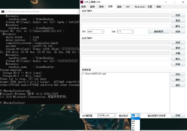Click the 替换音频 button
The width and height of the screenshot is (187, 131).
point(159,32)
